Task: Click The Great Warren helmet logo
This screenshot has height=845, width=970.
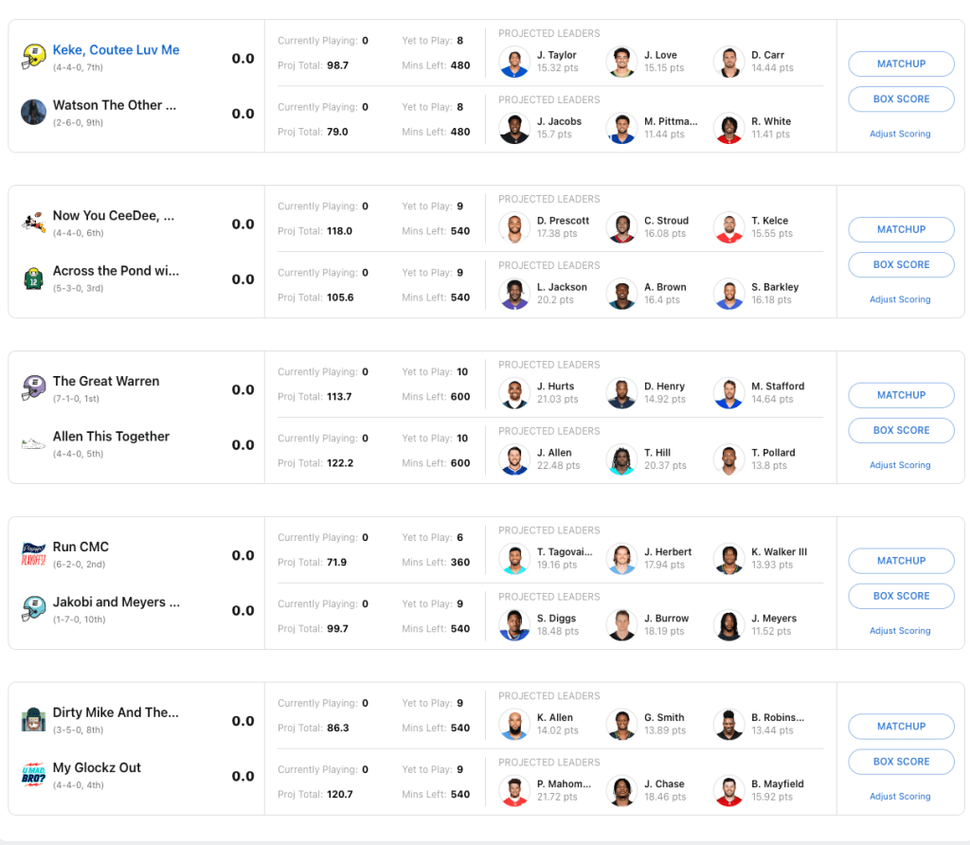Action: [34, 388]
